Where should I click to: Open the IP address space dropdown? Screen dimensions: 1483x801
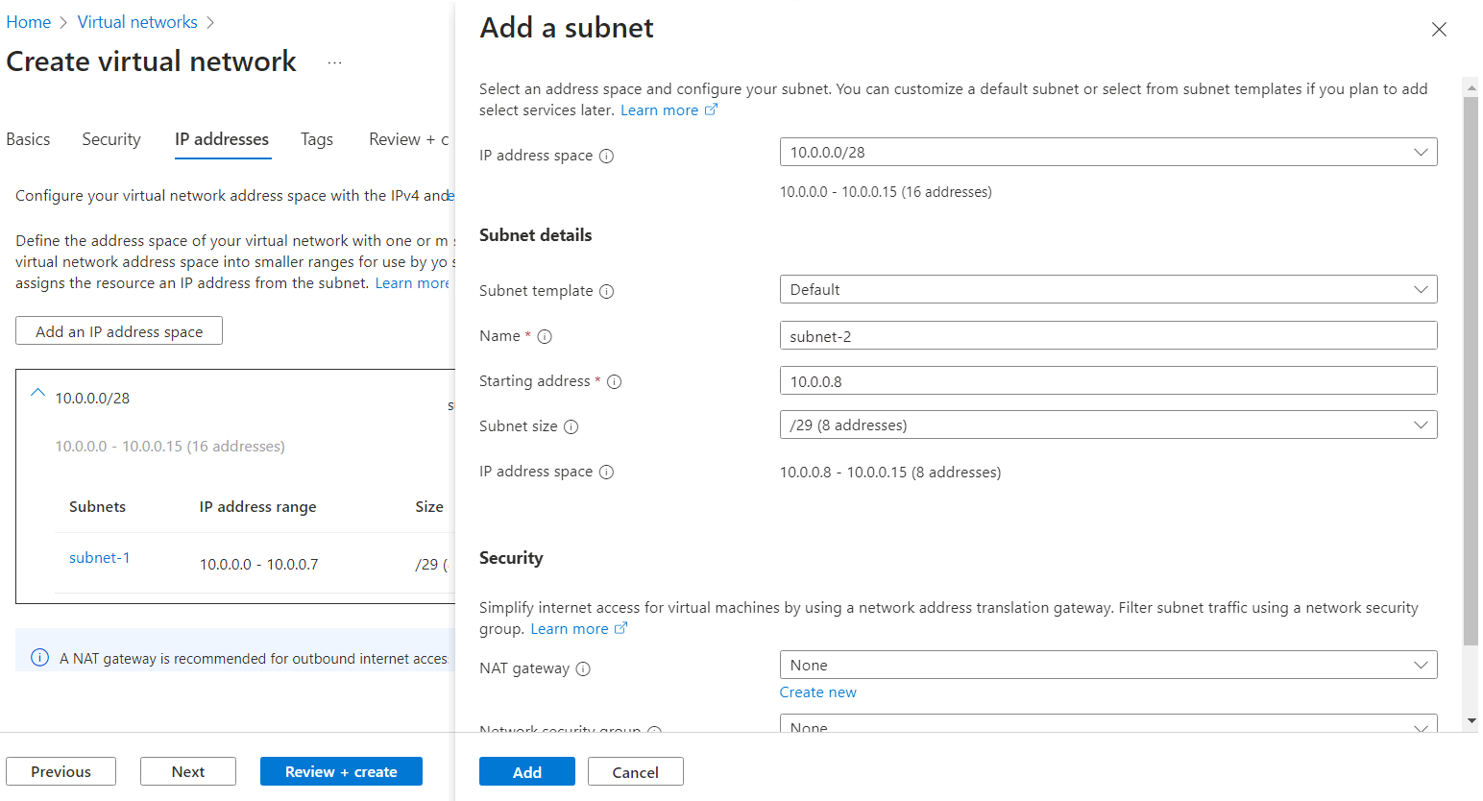point(1422,152)
